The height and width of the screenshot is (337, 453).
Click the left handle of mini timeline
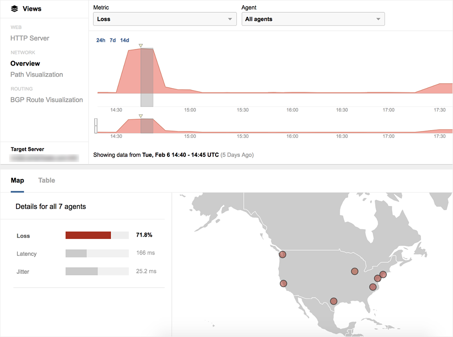96,126
